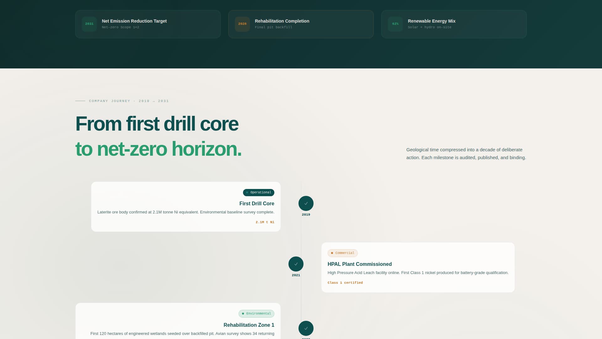Click 'Final pit backfill' subtitle
The image size is (602, 339).
click(x=273, y=27)
